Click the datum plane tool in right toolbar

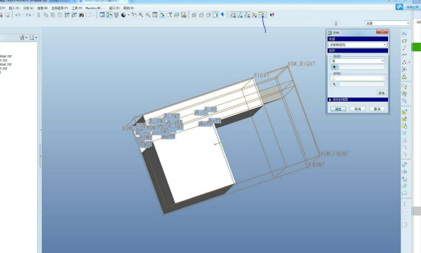(404, 41)
